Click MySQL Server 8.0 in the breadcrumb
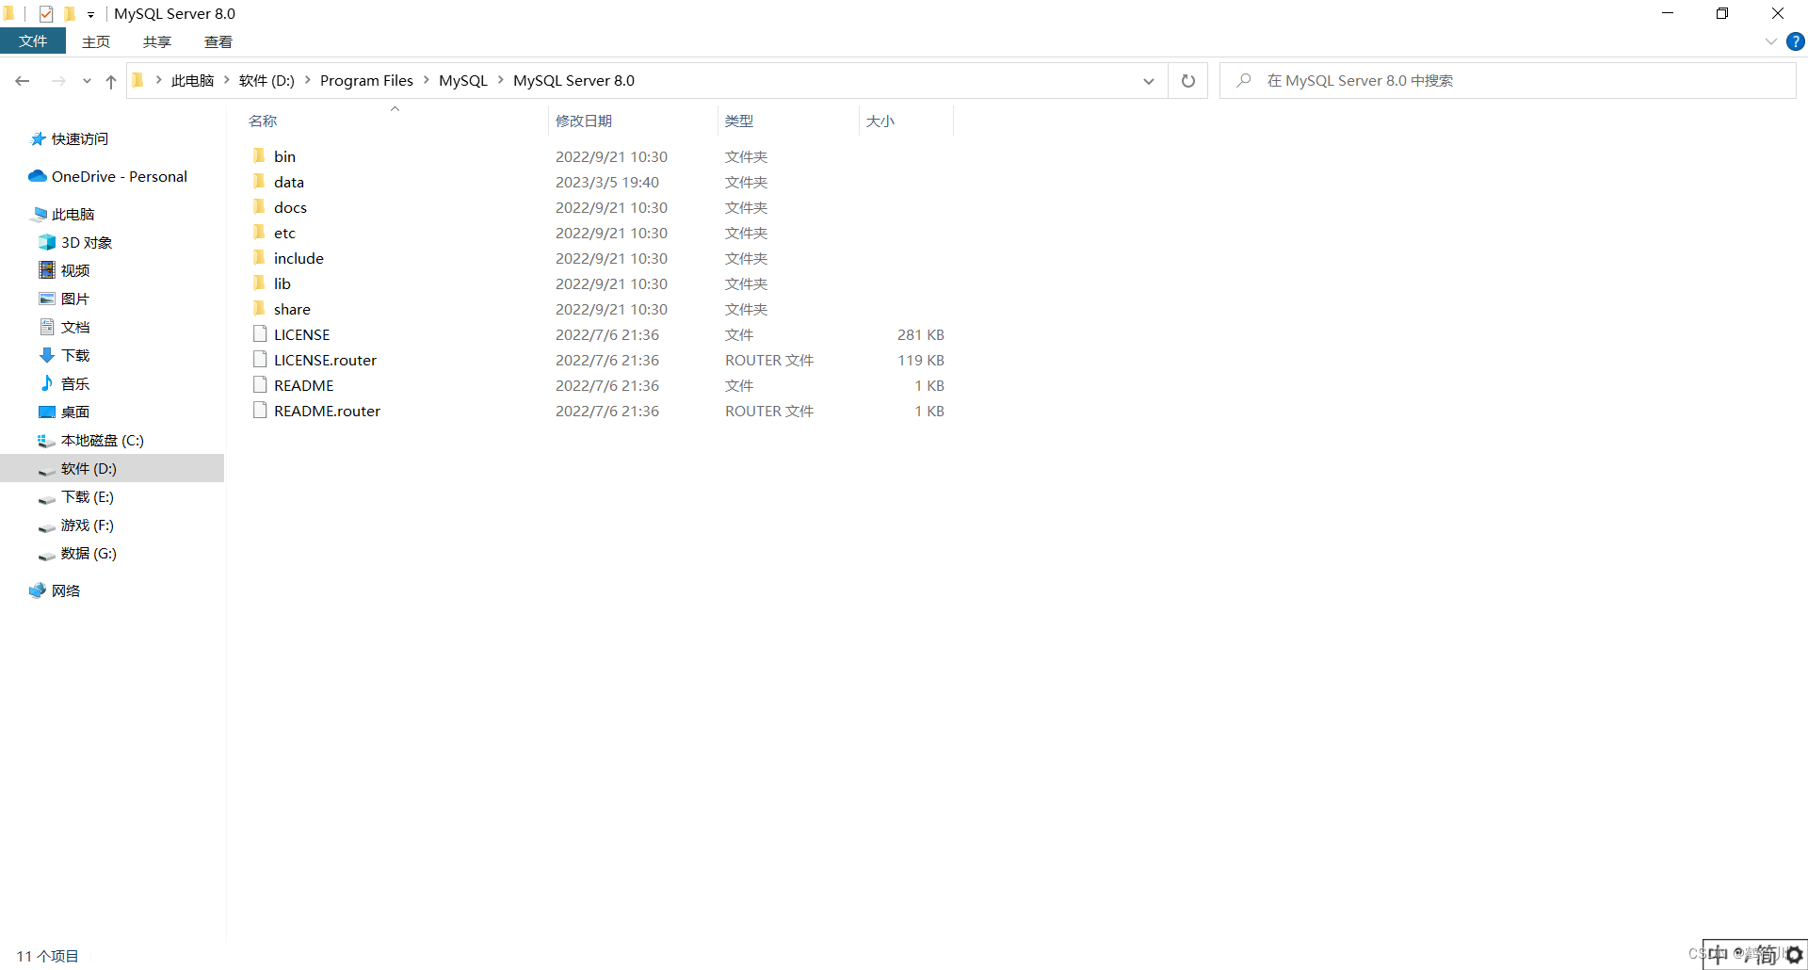 573,81
